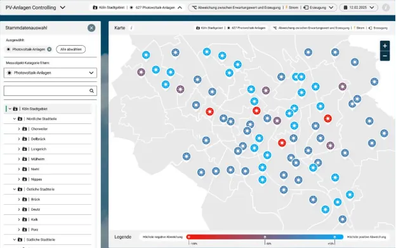
Task: Click the Stammdatenauswahl panel title
Action: point(26,28)
